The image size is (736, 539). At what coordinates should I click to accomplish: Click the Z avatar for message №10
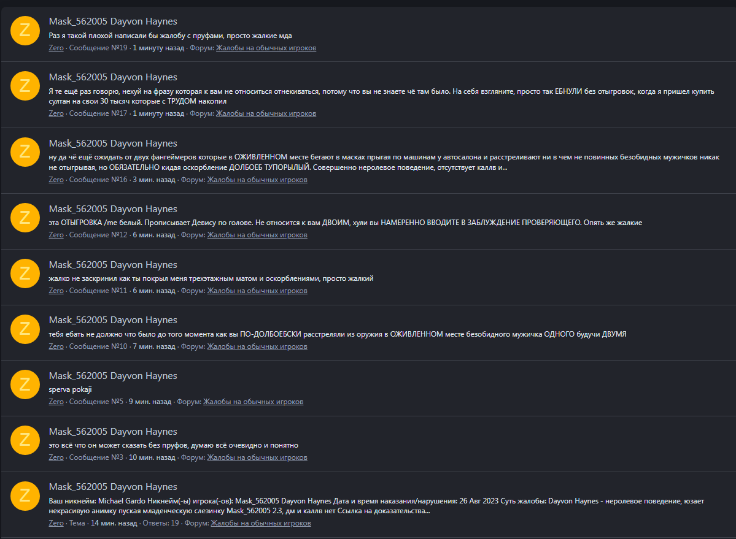pyautogui.click(x=25, y=329)
